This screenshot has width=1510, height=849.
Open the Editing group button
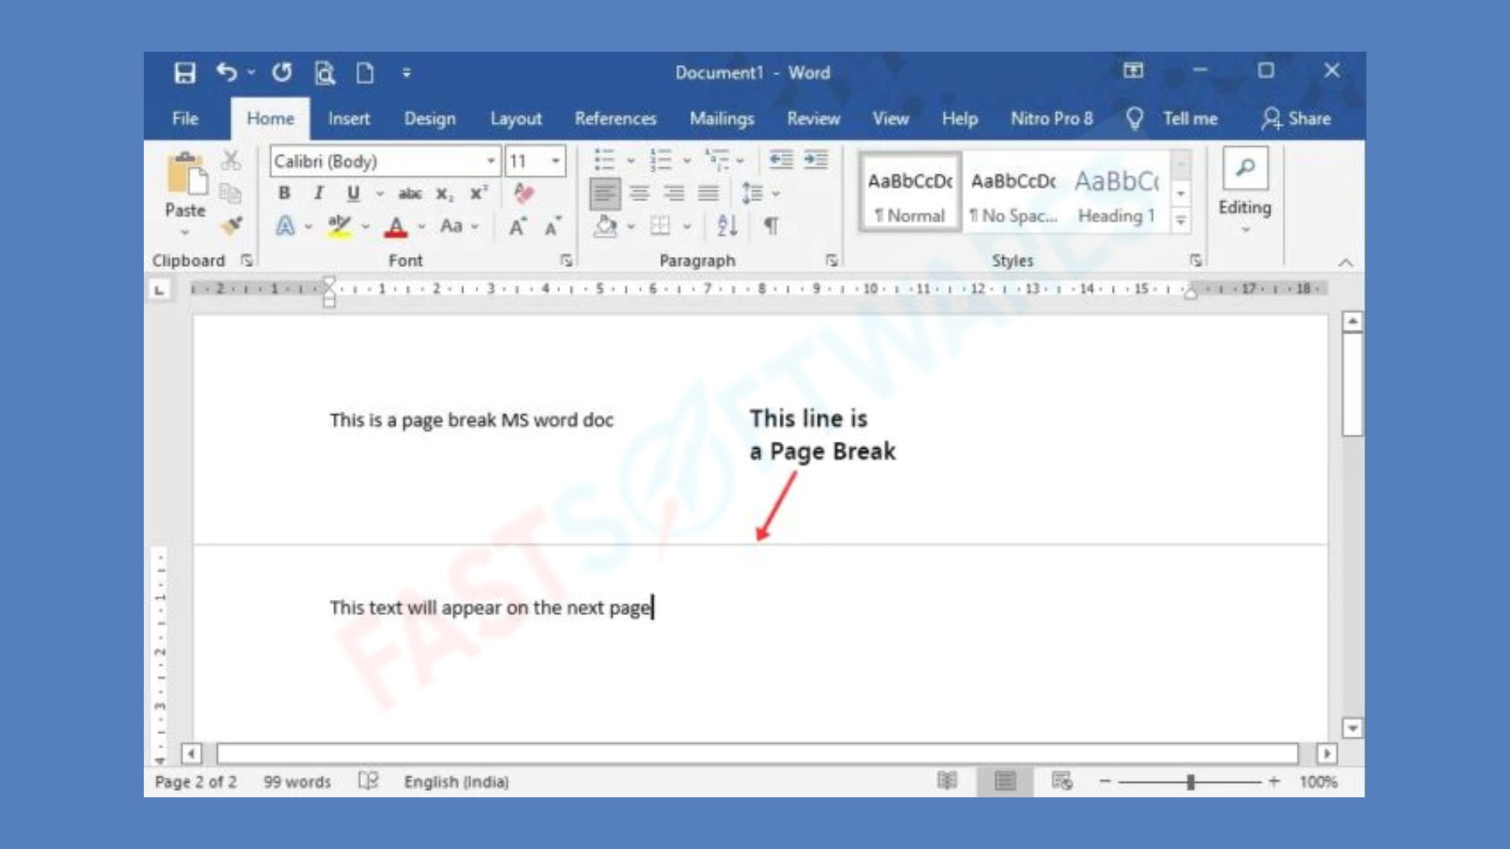coord(1245,191)
